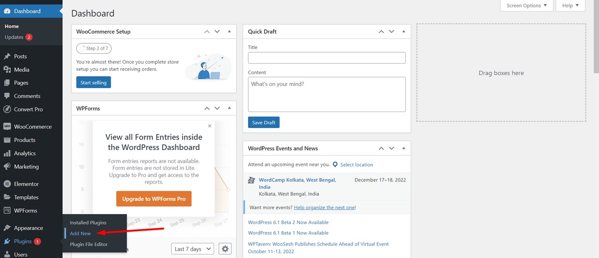Open Plugin File Editor submenu item
The height and width of the screenshot is (258, 599).
tap(89, 244)
